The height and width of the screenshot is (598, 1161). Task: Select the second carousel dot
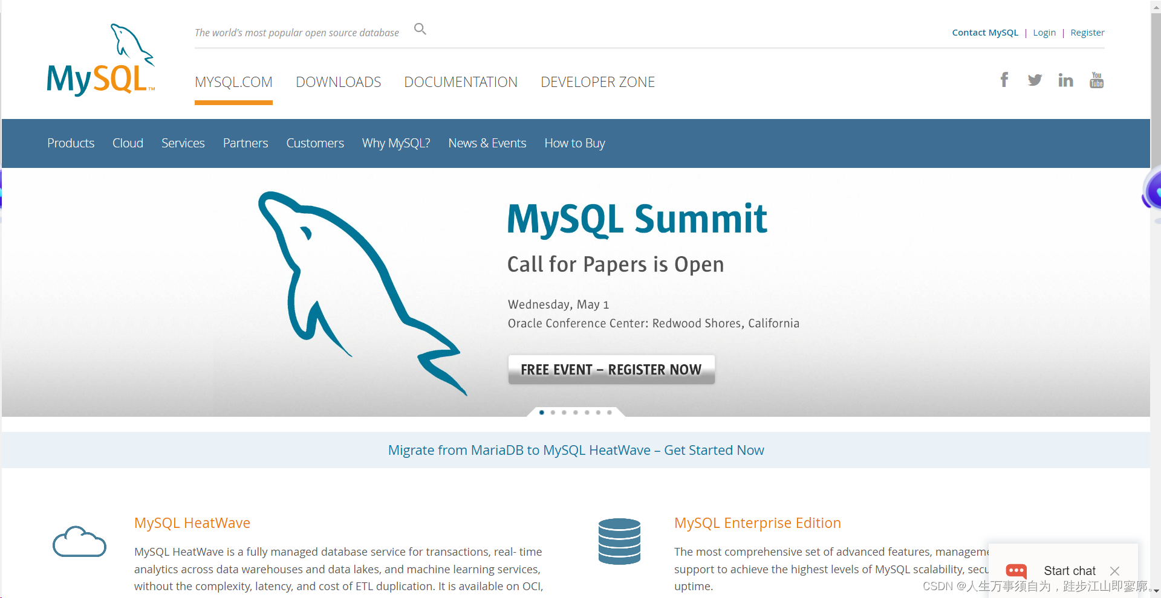[553, 413]
